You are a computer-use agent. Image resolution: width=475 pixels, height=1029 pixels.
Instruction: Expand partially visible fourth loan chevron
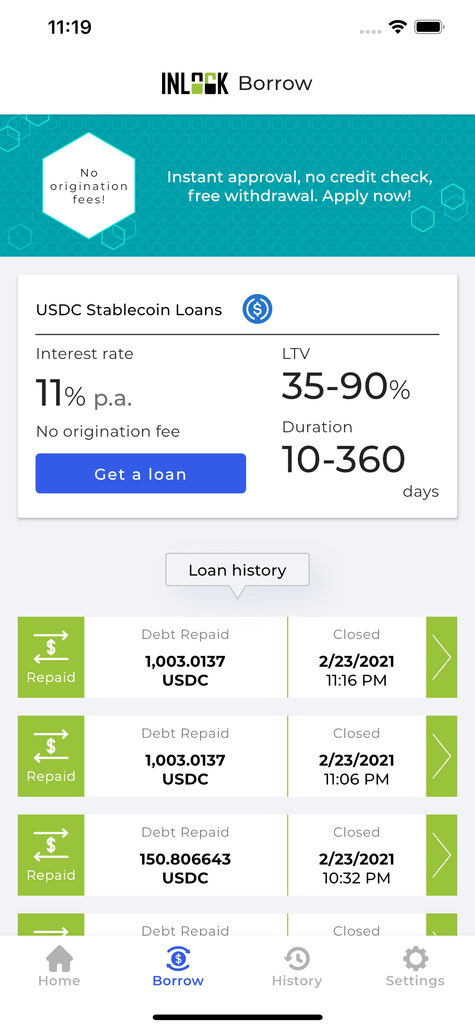tap(441, 924)
